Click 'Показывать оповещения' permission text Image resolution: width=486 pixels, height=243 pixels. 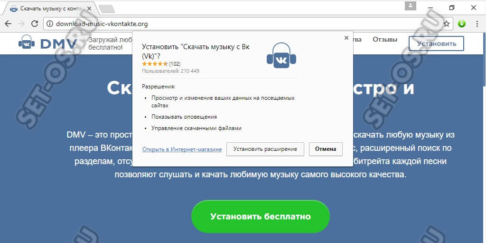tap(184, 117)
